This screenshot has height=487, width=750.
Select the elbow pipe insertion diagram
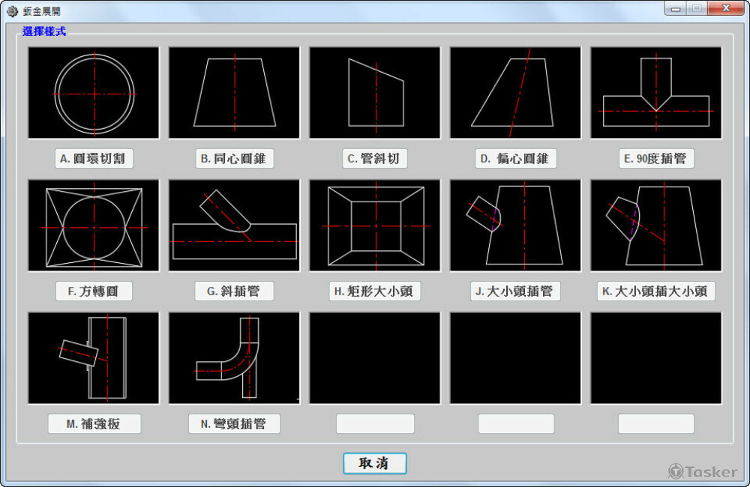tap(234, 358)
